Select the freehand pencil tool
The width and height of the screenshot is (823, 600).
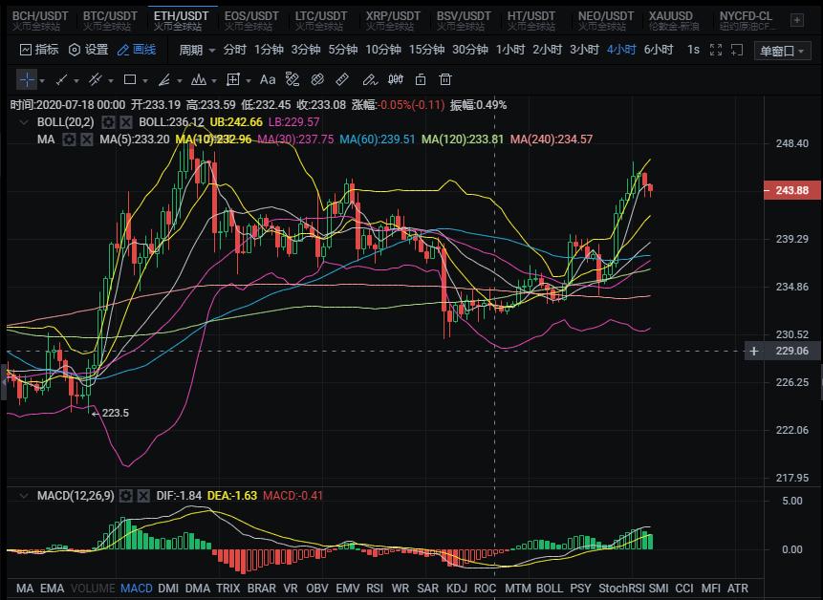370,79
